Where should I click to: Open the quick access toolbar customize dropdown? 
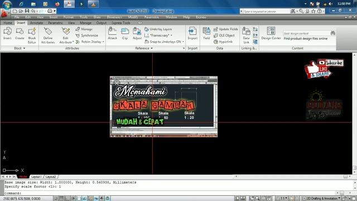click(55, 11)
